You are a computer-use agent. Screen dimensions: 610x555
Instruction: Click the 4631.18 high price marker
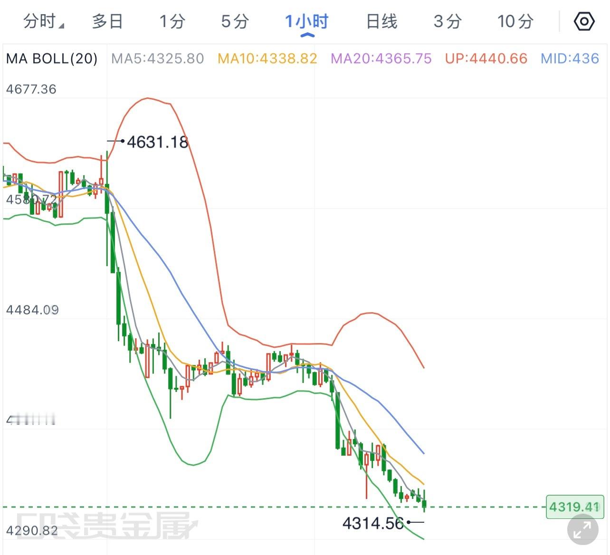[x=158, y=142]
